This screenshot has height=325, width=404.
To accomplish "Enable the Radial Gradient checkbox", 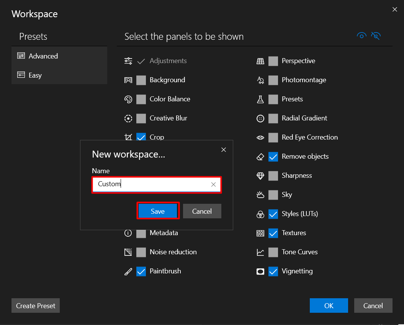I will click(x=273, y=119).
